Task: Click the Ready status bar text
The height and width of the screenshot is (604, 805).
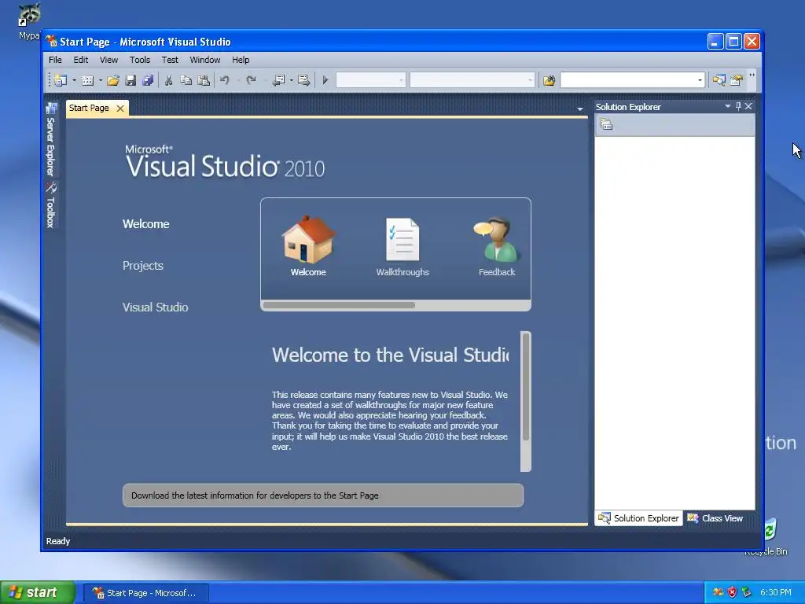Action: pos(58,541)
